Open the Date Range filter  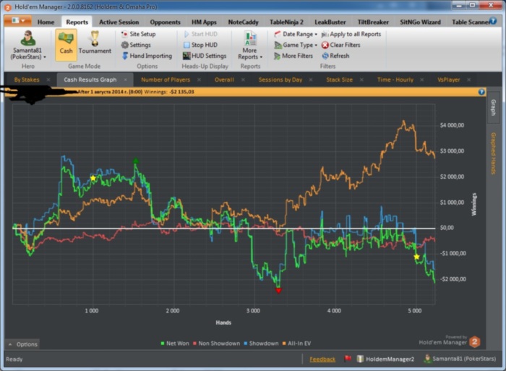[296, 34]
